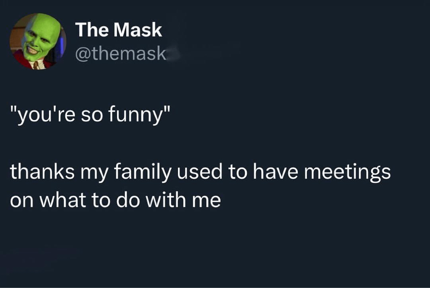Select the quoted line "you're so funny"

pos(90,114)
